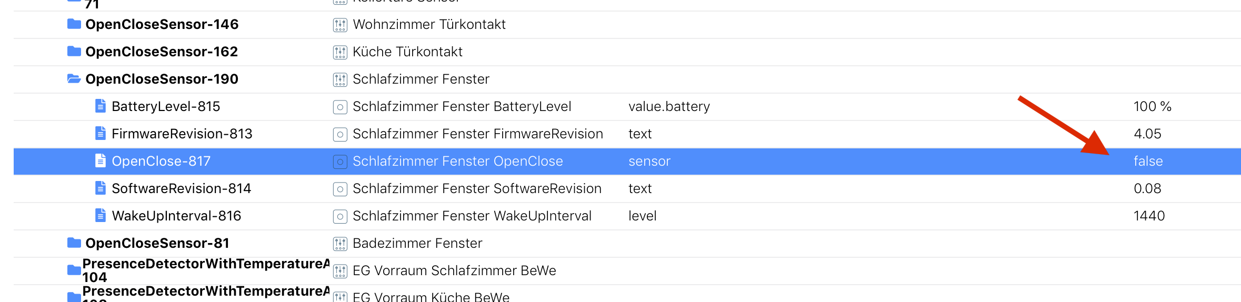Click state icon beside Schlafzimmer Fenster BatteryLevel
This screenshot has height=302, width=1241.
340,107
